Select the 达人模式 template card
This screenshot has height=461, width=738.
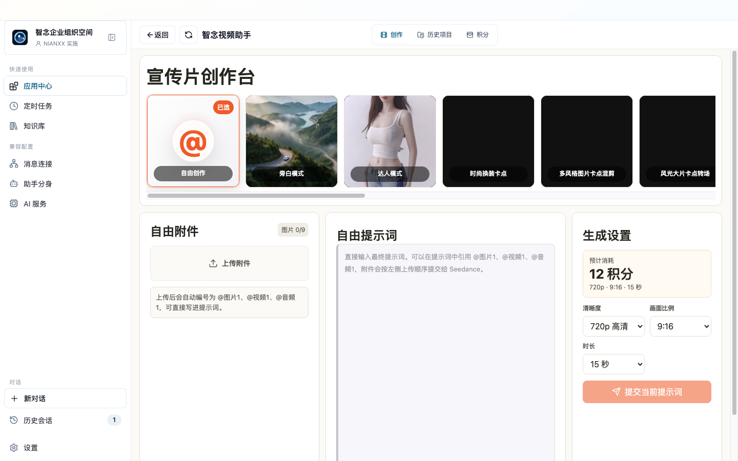click(x=390, y=141)
